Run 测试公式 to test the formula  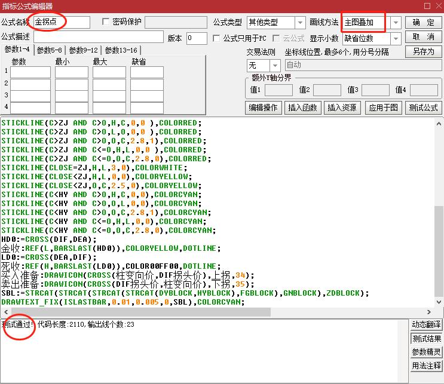423,107
